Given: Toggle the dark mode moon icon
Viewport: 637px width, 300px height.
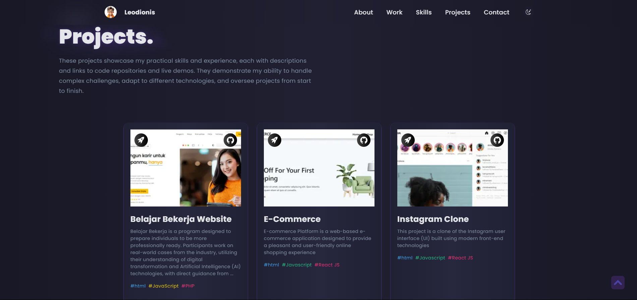Looking at the screenshot, I should (528, 12).
